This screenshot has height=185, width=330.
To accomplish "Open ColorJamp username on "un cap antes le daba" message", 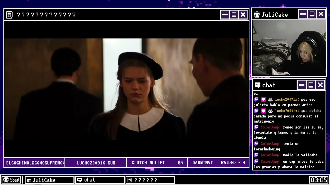I will [x=271, y=161].
